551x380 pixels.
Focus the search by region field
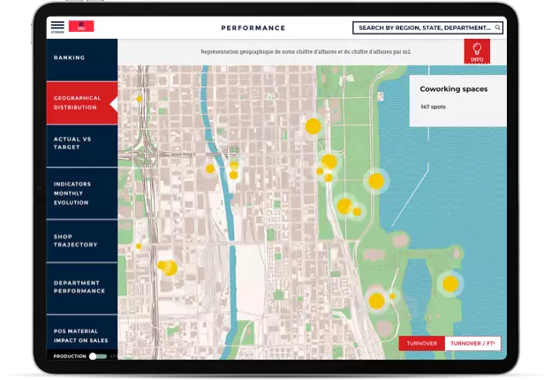(424, 28)
